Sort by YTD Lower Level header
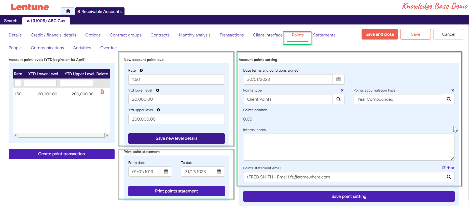Image resolution: width=469 pixels, height=207 pixels. pos(43,74)
